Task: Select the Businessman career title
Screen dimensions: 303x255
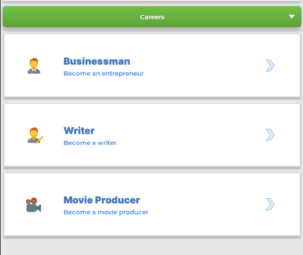Action: click(97, 62)
